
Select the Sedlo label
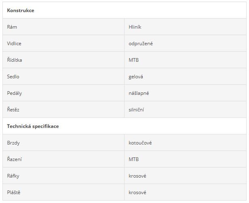pos(13,77)
